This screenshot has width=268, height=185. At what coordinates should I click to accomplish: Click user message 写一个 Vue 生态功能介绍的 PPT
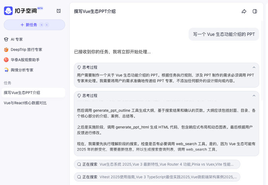coord(224,34)
